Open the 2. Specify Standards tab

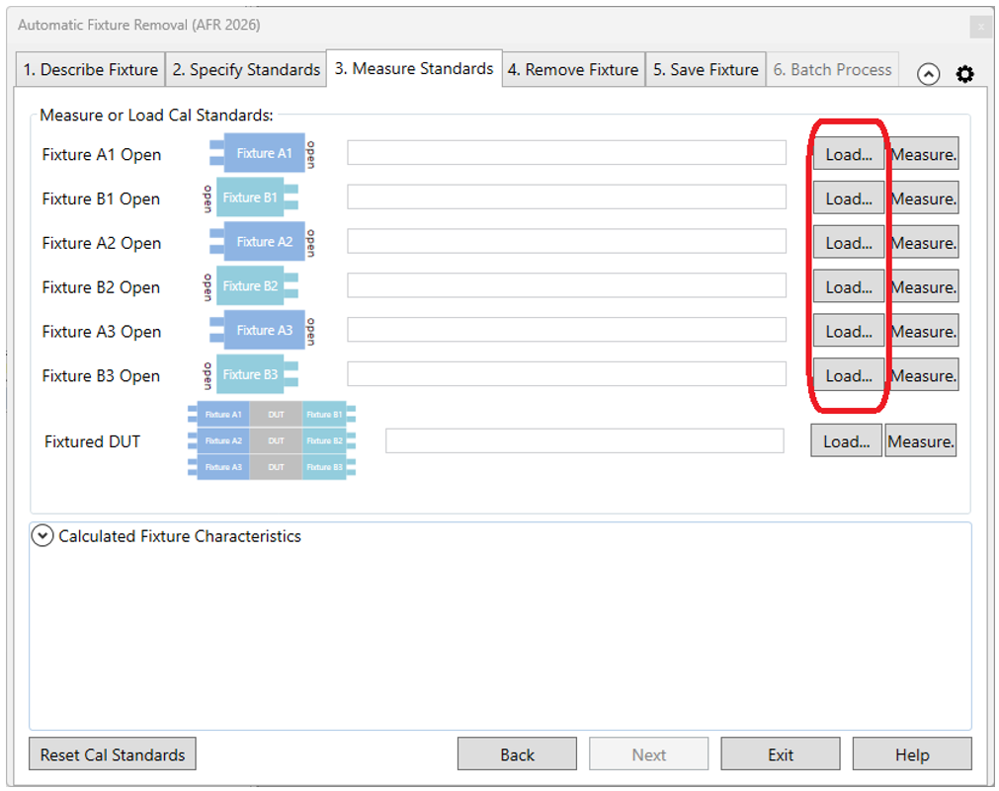[x=246, y=70]
